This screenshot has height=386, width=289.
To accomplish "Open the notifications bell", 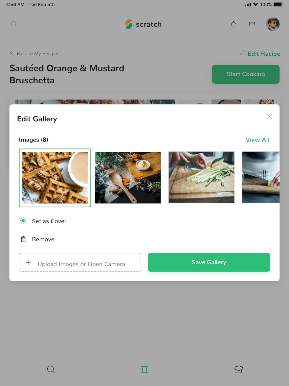I will pos(234,24).
